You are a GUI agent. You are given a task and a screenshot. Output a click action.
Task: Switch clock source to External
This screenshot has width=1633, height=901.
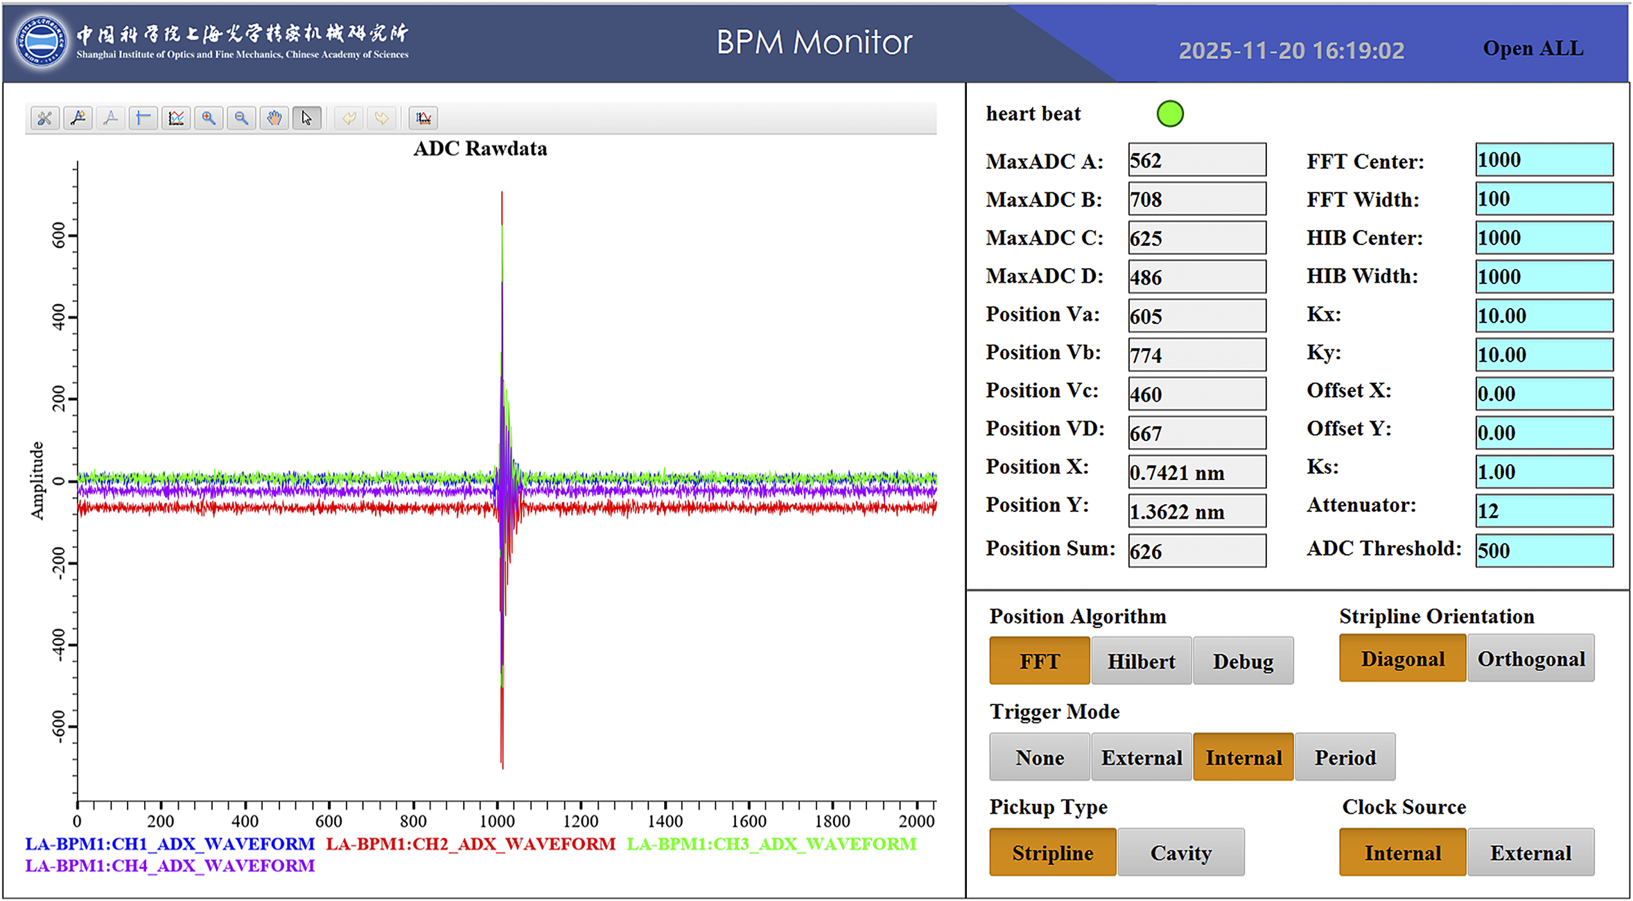1530,853
